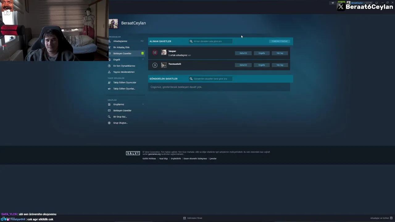Click the Big Picture mode monitor icon

point(376,3)
